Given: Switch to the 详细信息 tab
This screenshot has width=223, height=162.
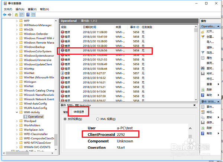Looking at the screenshot, I should click(x=79, y=112).
